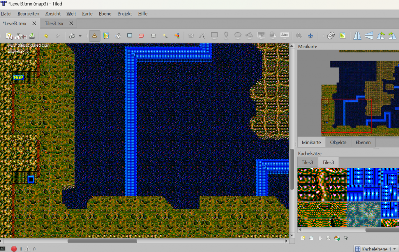The image size is (399, 252).
Task: Switch to the Tiles3.tsx document tab
Action: (54, 23)
